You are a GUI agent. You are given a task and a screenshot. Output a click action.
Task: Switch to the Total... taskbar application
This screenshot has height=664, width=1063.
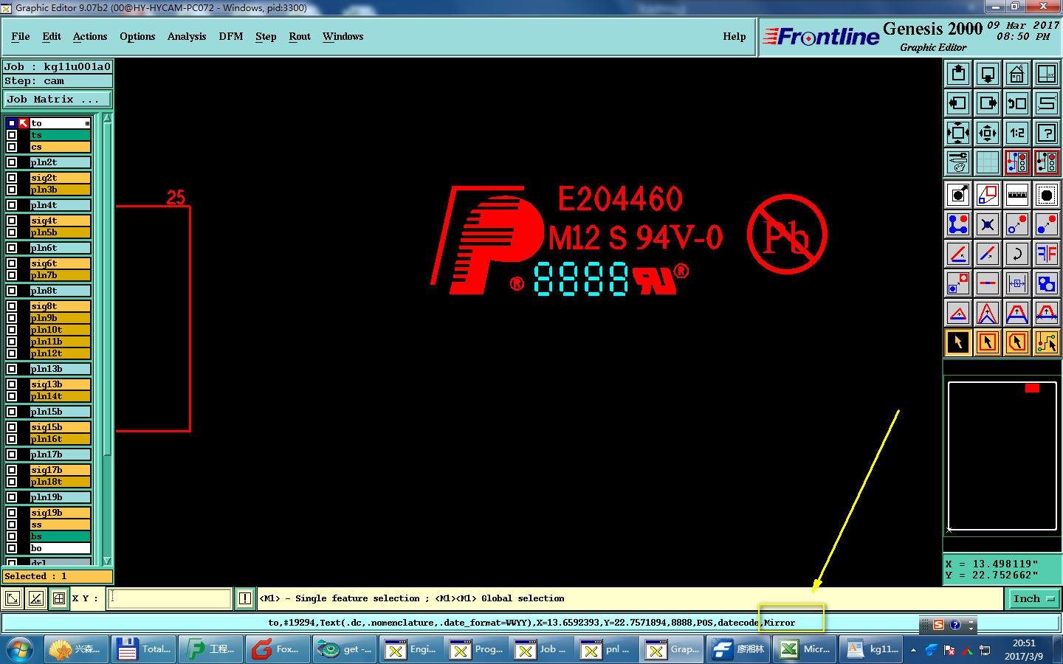pos(143,649)
